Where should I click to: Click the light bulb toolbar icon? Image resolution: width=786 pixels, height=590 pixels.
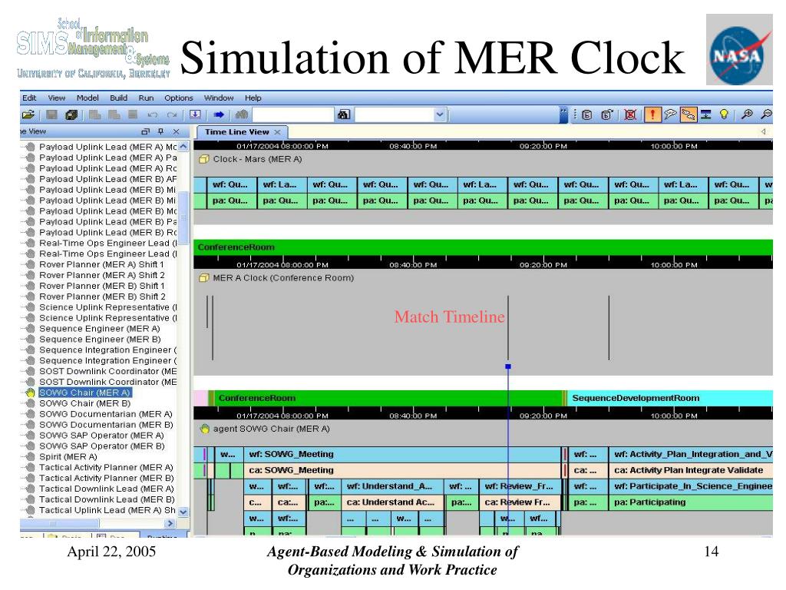(724, 115)
